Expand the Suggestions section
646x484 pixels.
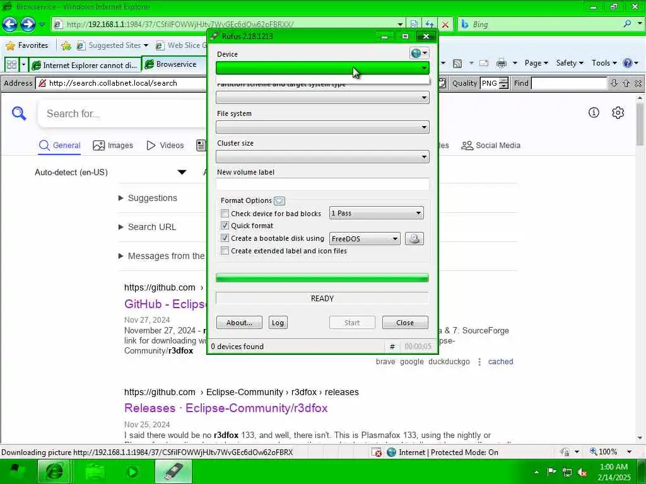148,198
